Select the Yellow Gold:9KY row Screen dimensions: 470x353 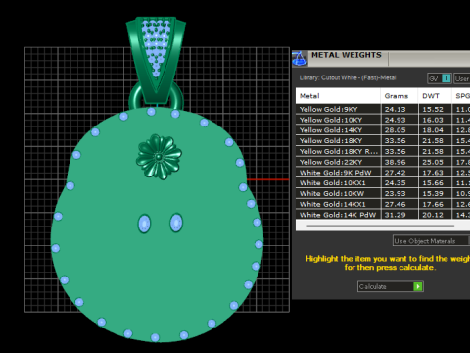[x=383, y=109]
